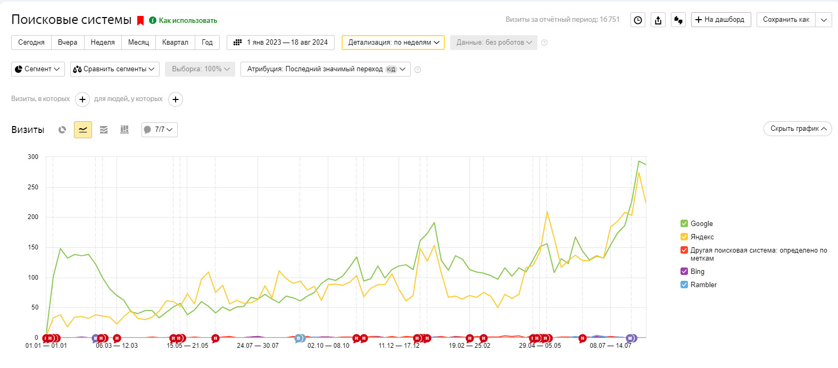
Task: Open the Как использовать link
Action: [x=187, y=21]
